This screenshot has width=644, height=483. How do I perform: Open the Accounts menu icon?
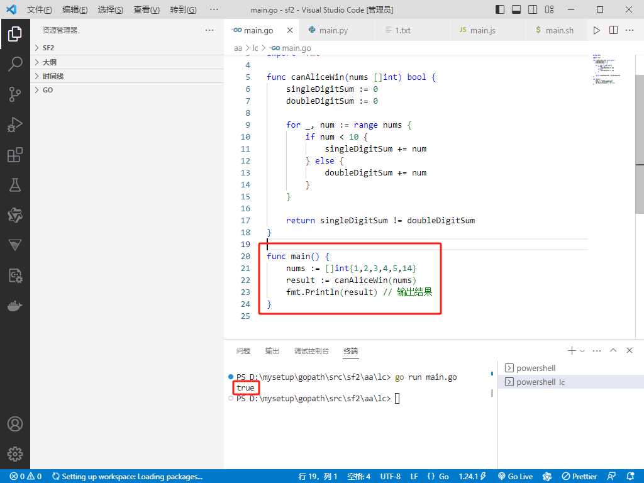coord(15,424)
